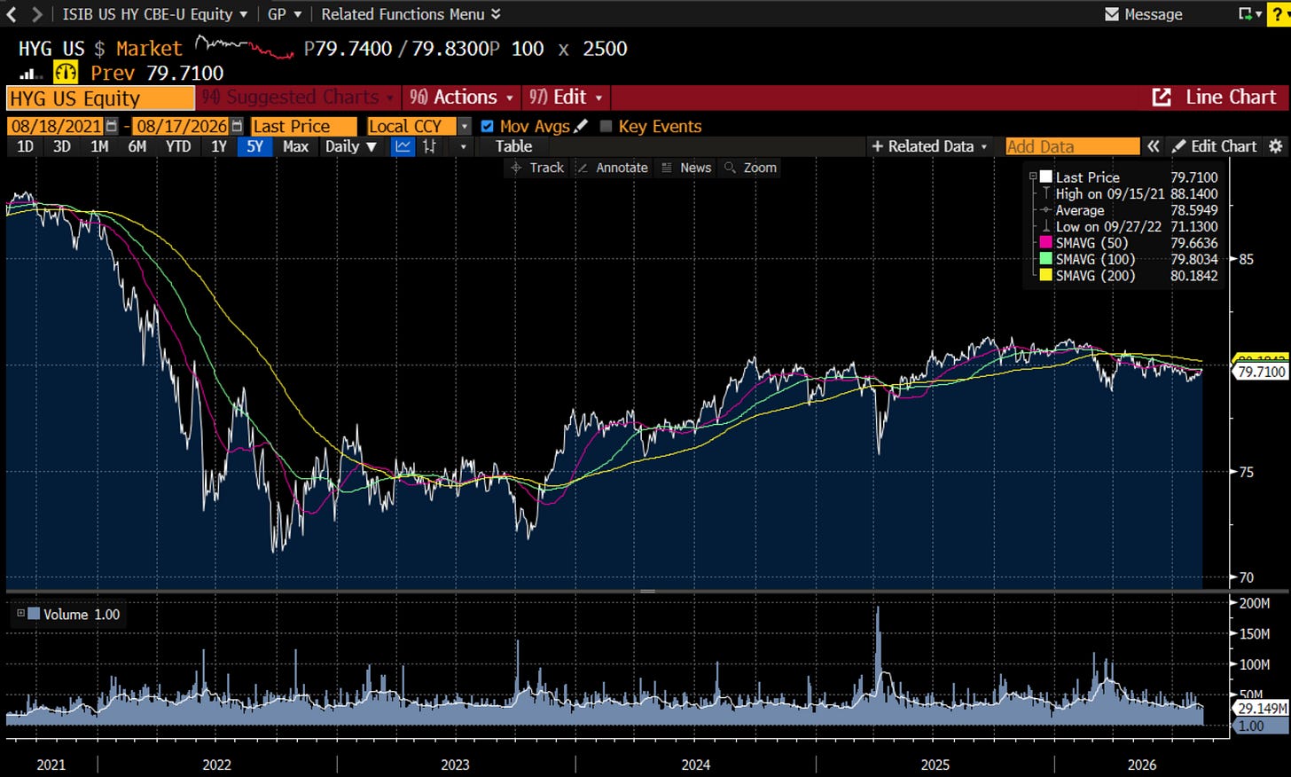Screen dimensions: 1291x777
Task: Click the intraday sparkline thumbnail
Action: click(x=244, y=47)
